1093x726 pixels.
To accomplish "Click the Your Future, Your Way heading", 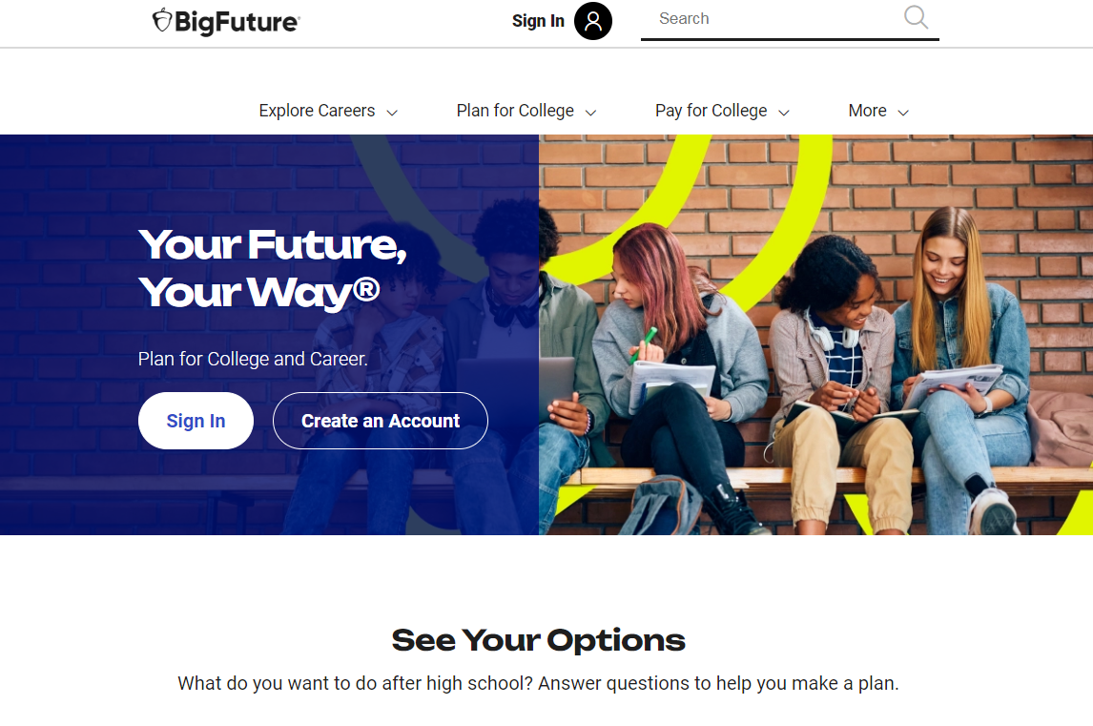I will point(273,268).
